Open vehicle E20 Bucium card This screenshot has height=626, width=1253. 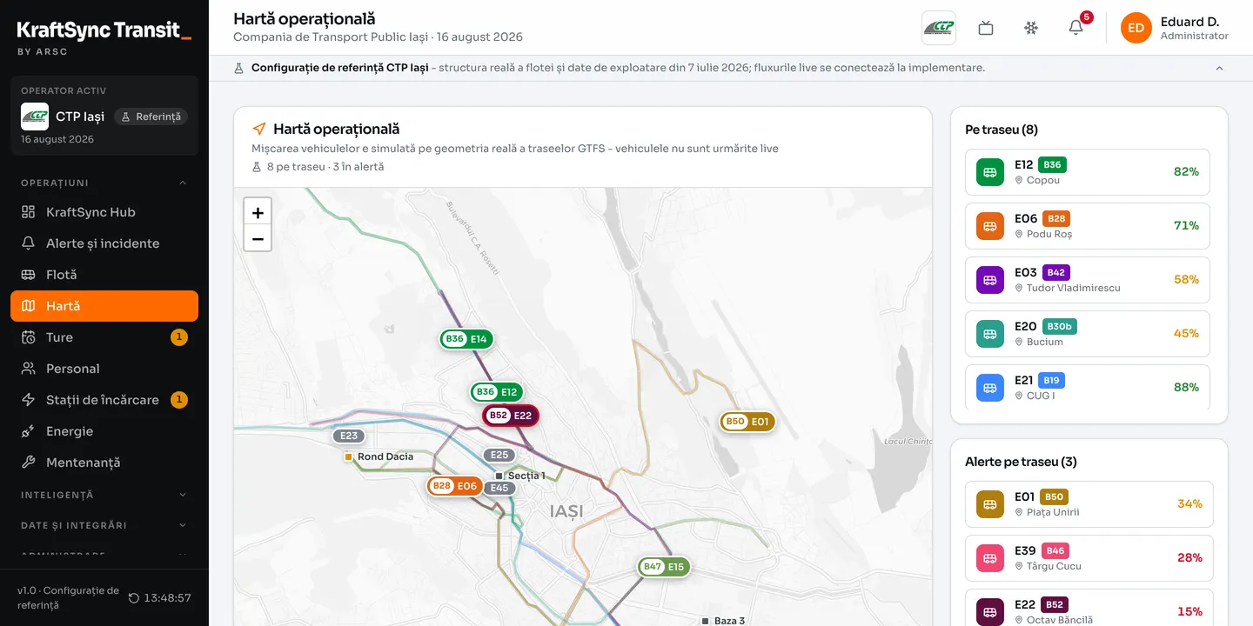point(1088,334)
